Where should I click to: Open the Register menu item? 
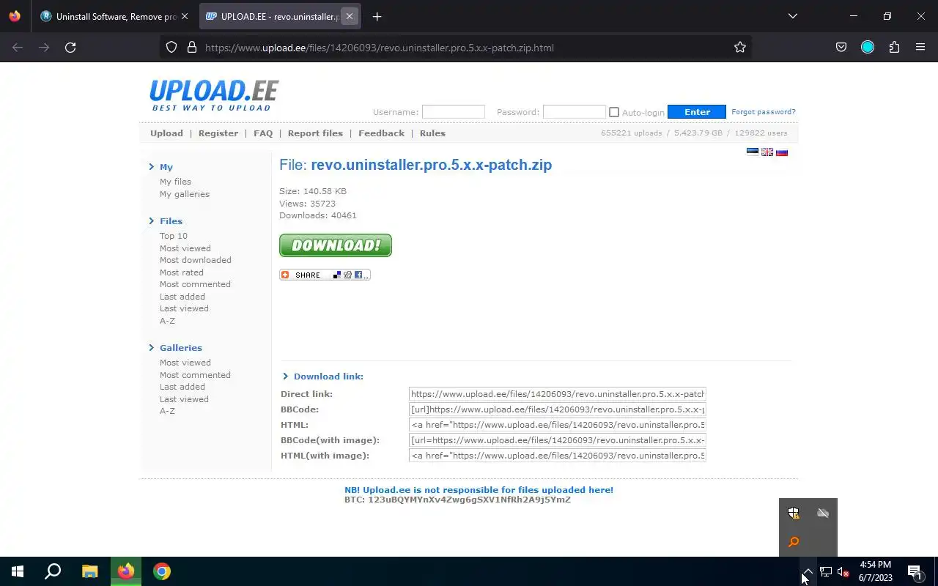[218, 133]
